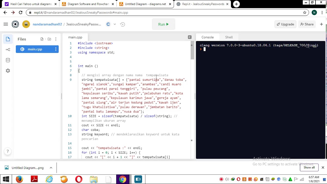The width and height of the screenshot is (327, 184).
Task: Switch to the Console tab
Action: [x=207, y=37]
